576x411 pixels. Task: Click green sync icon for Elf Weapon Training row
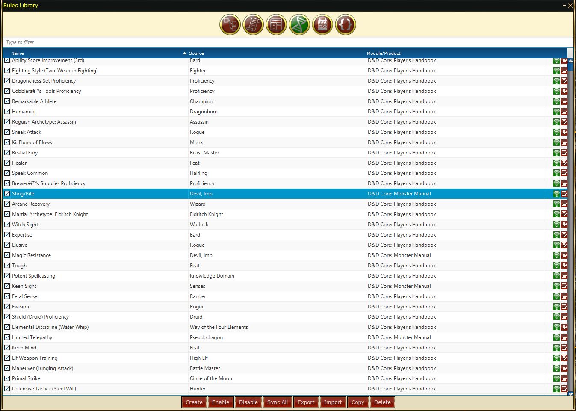[556, 358]
